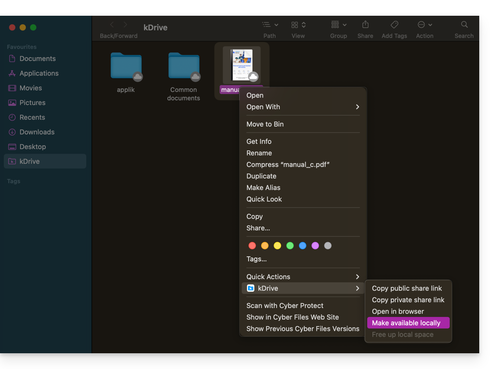Screen dimensions: 495x369
Task: Select Copy public share link
Action: click(x=407, y=288)
